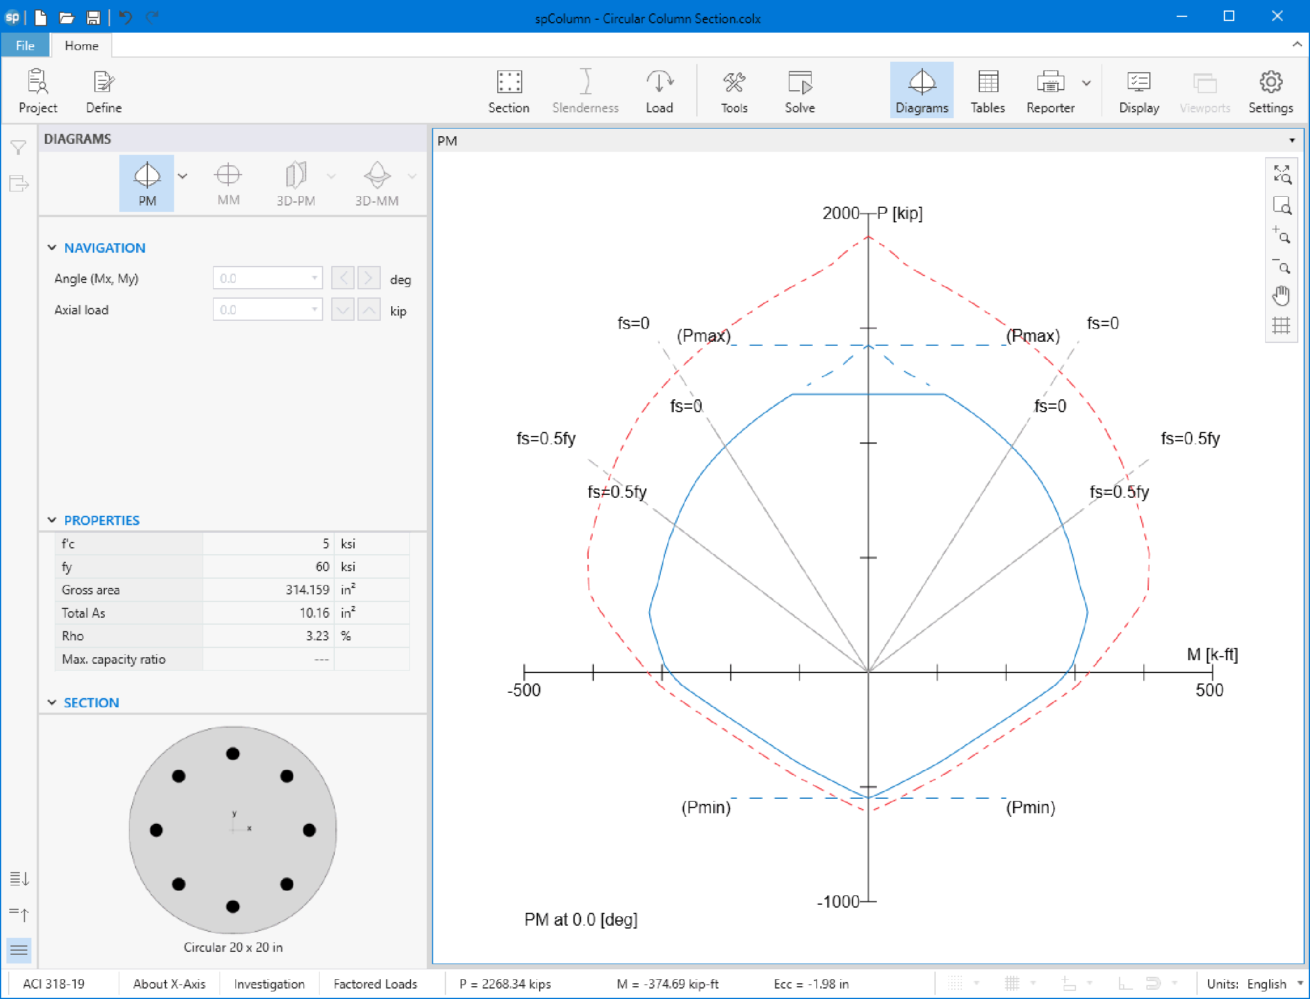
Task: Click the next angle arrow button
Action: tap(369, 278)
